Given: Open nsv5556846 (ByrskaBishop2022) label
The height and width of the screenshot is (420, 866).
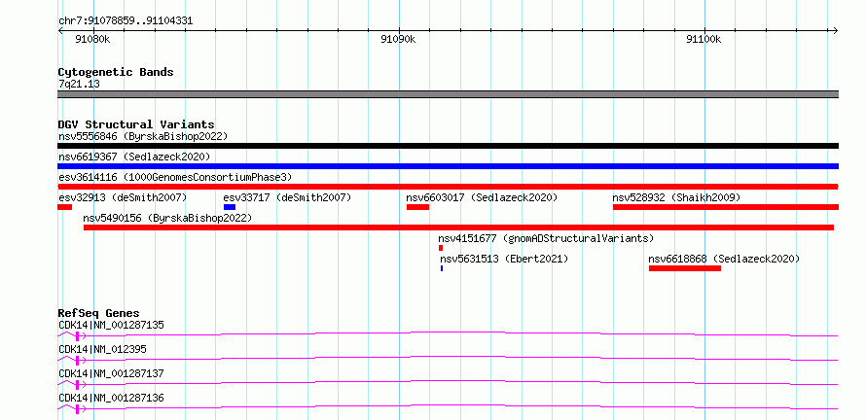Looking at the screenshot, I should [143, 136].
